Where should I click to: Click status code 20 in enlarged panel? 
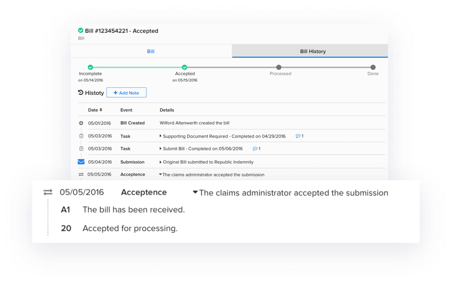(x=66, y=228)
